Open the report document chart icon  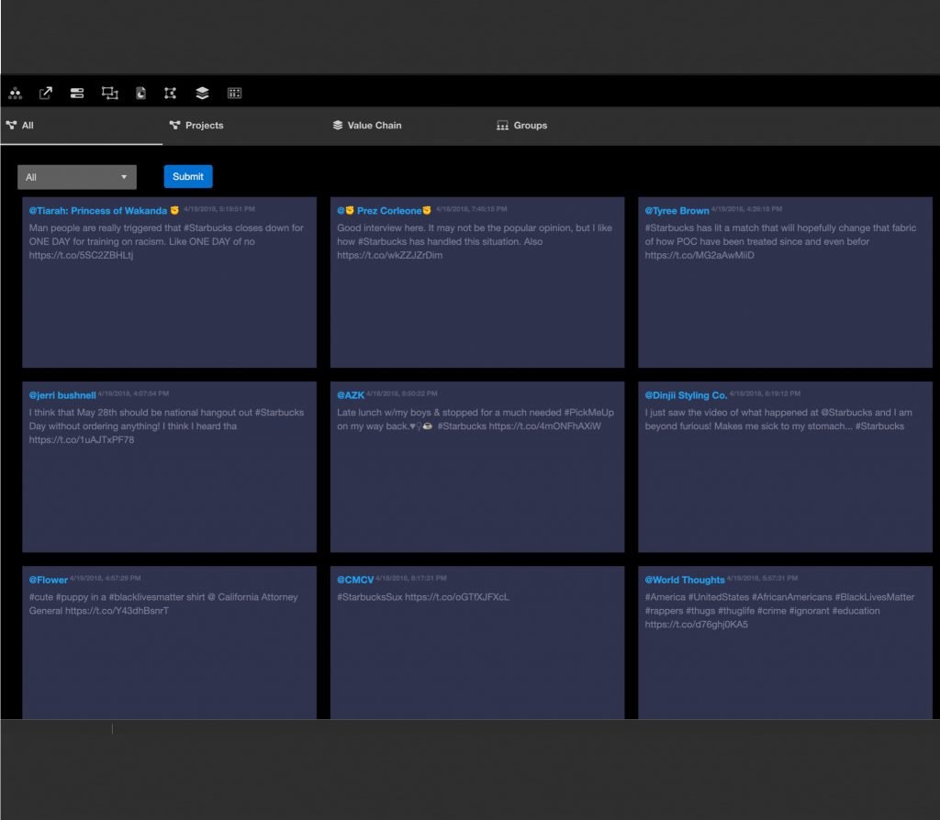point(140,93)
